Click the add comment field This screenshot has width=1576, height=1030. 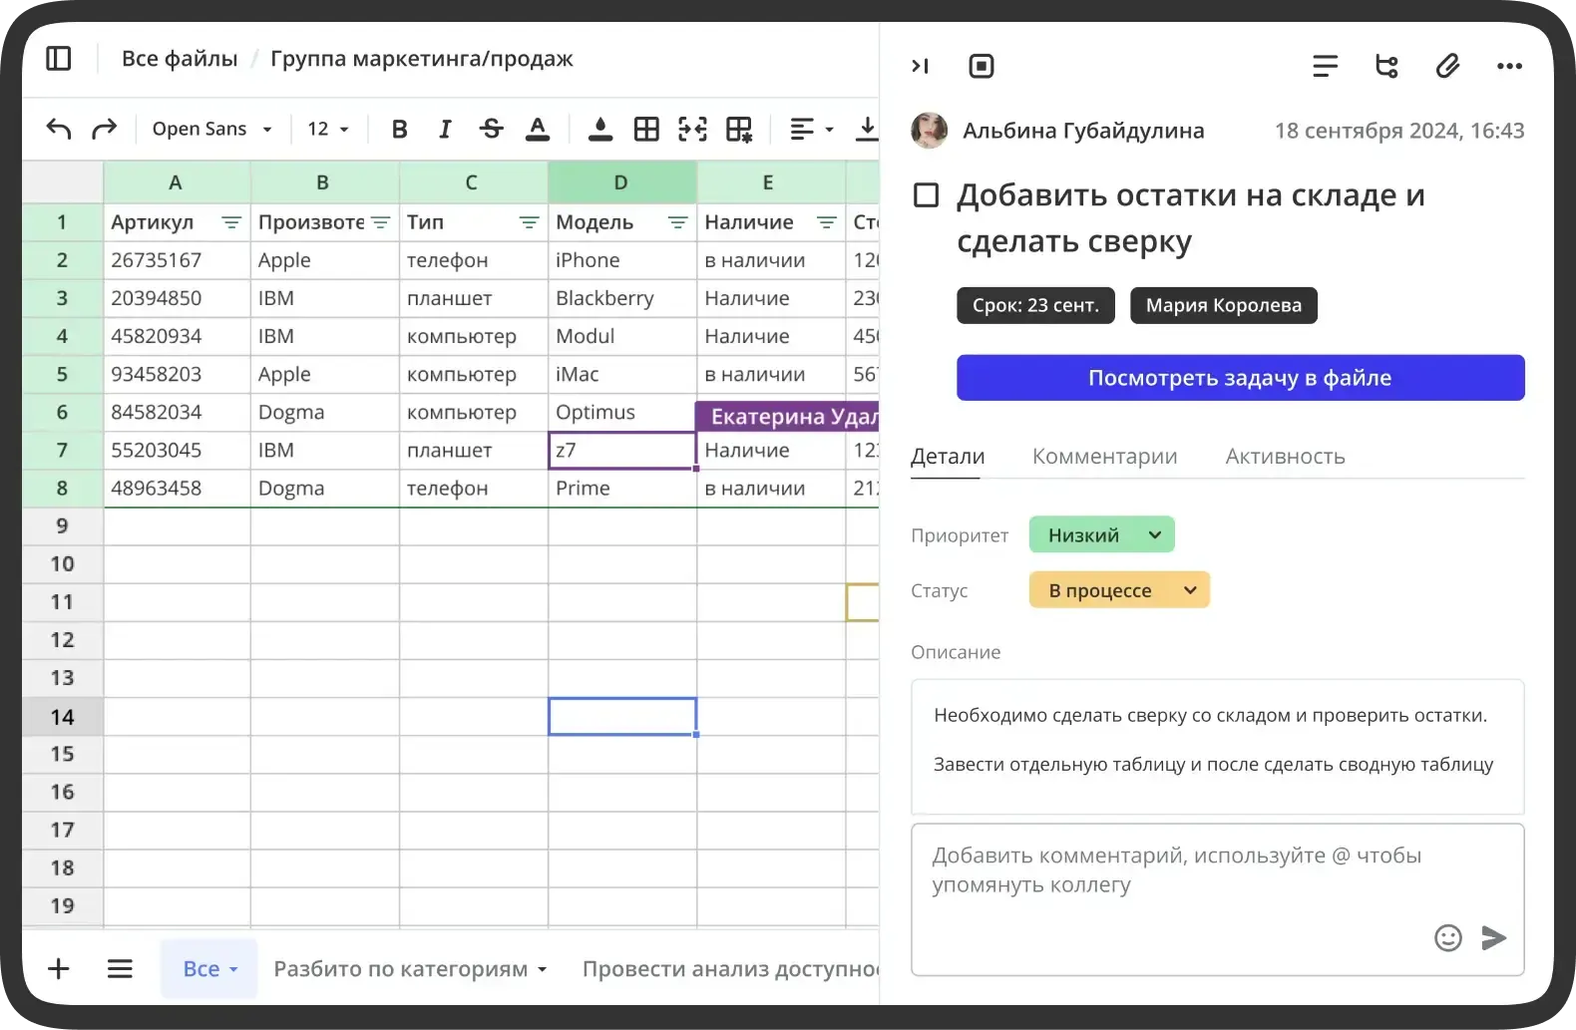[x=1217, y=899]
